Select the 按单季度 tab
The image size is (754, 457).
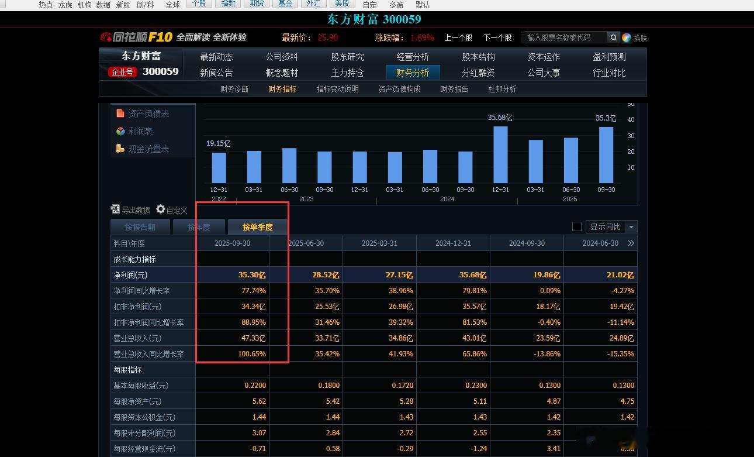click(x=258, y=227)
